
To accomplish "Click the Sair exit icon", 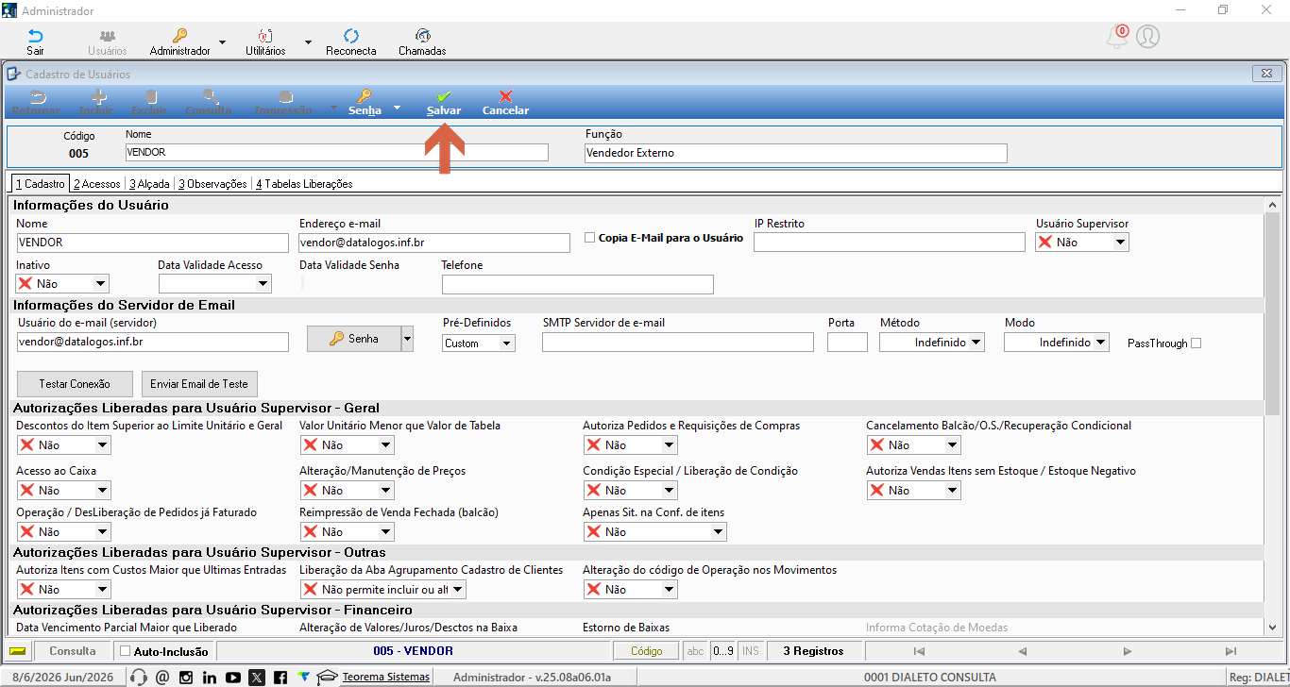I will [35, 36].
